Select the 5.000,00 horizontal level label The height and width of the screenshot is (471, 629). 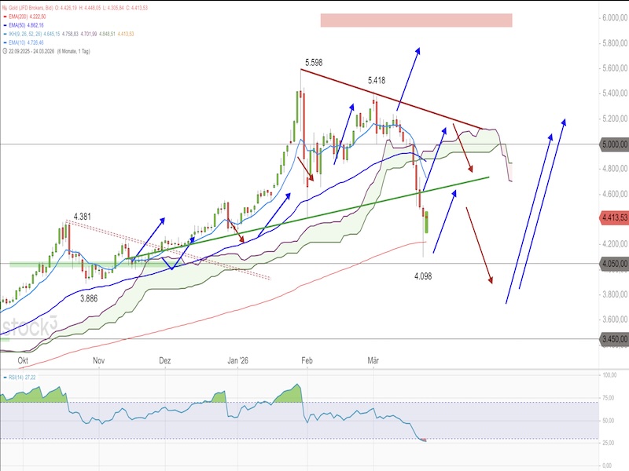[x=613, y=144]
